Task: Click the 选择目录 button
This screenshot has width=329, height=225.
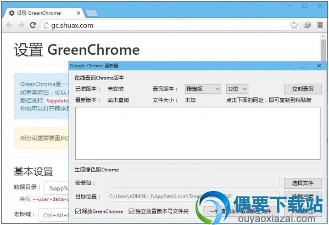Action: 303,197
